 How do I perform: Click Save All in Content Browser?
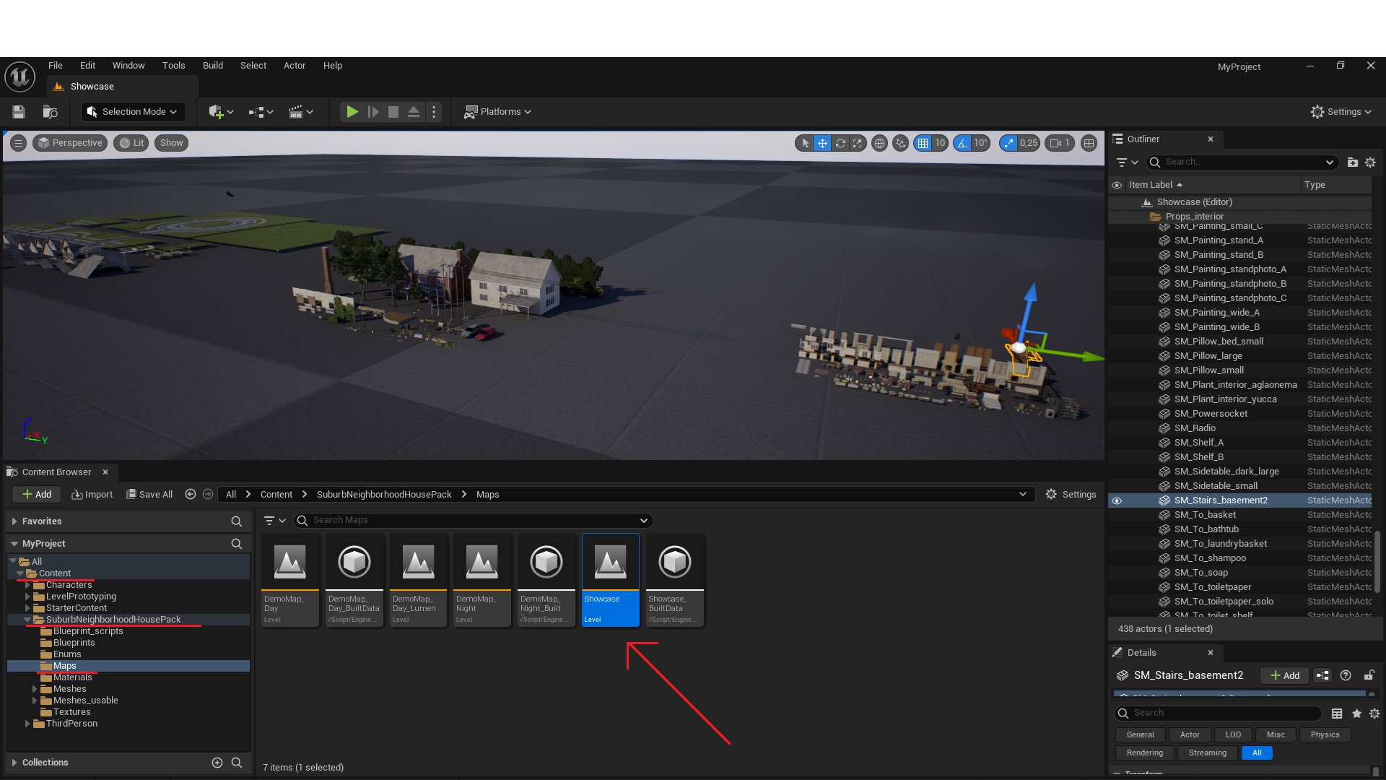click(149, 495)
